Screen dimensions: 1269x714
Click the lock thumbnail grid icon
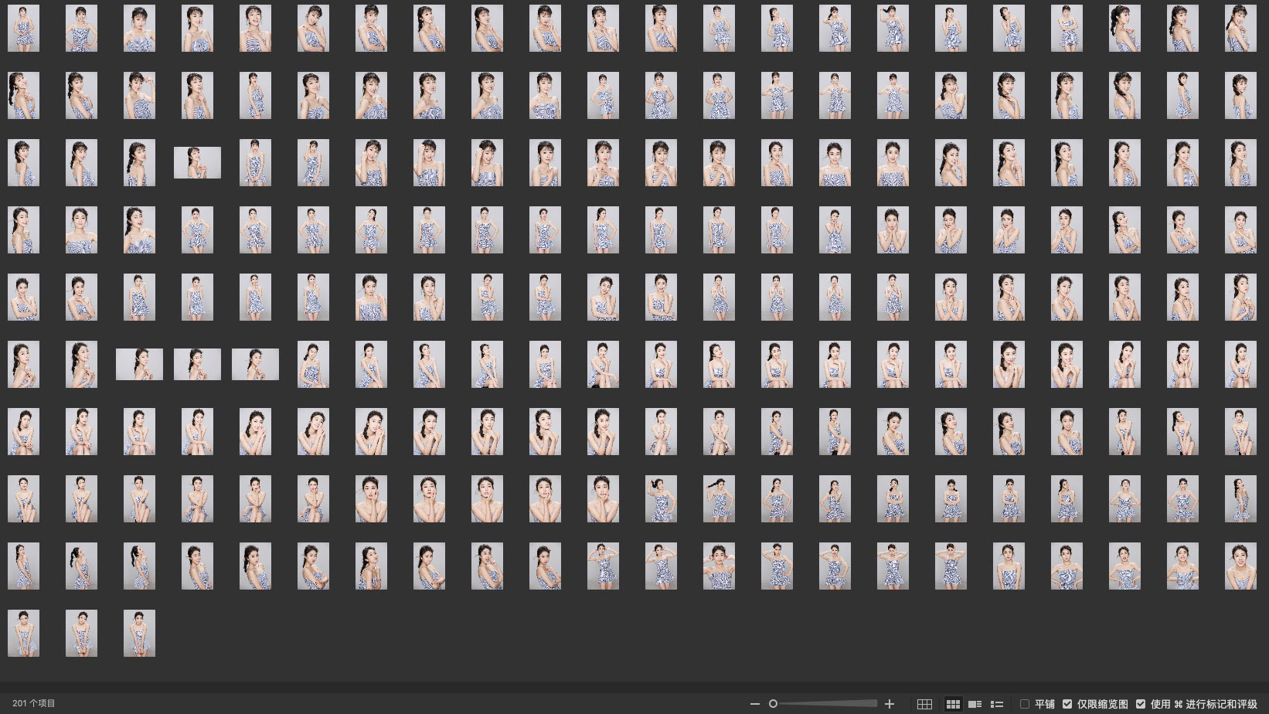tap(924, 704)
